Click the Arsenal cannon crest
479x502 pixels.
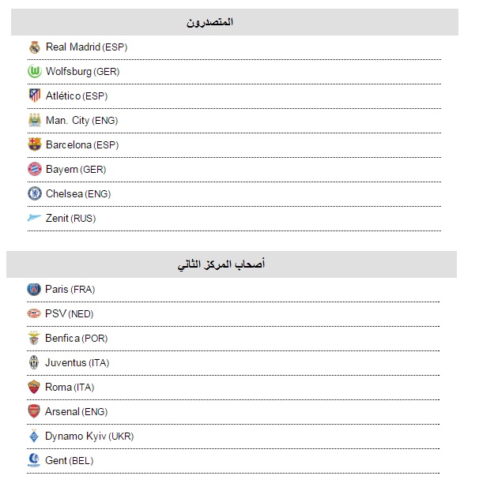34,411
